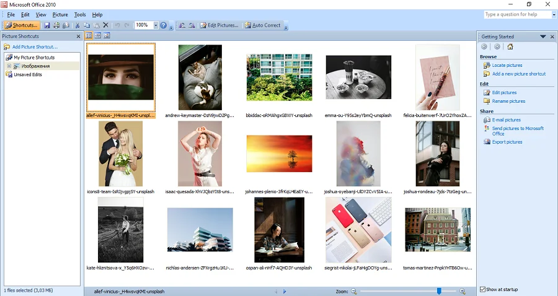Viewport: 558px width, 296px height.
Task: Open the zoom percentage dropdown
Action: pos(154,25)
